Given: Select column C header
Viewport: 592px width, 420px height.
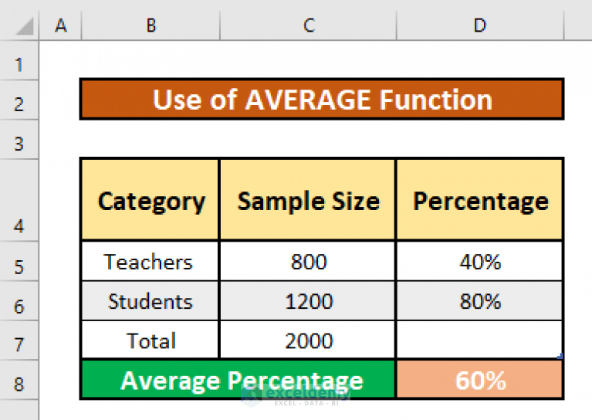Looking at the screenshot, I should tap(308, 25).
